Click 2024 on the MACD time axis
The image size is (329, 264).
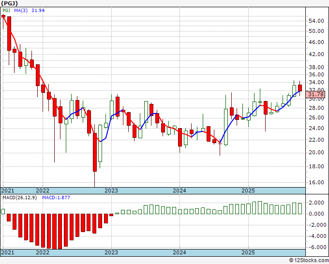(179, 252)
